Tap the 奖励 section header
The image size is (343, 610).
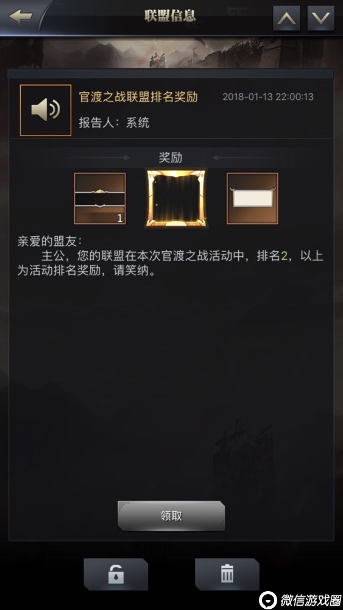[x=171, y=157]
